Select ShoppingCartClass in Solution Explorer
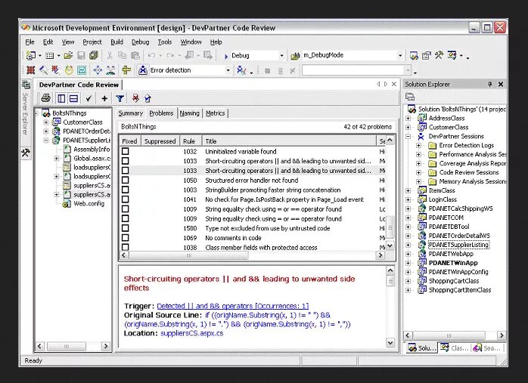This screenshot has height=383, width=528. [x=454, y=281]
